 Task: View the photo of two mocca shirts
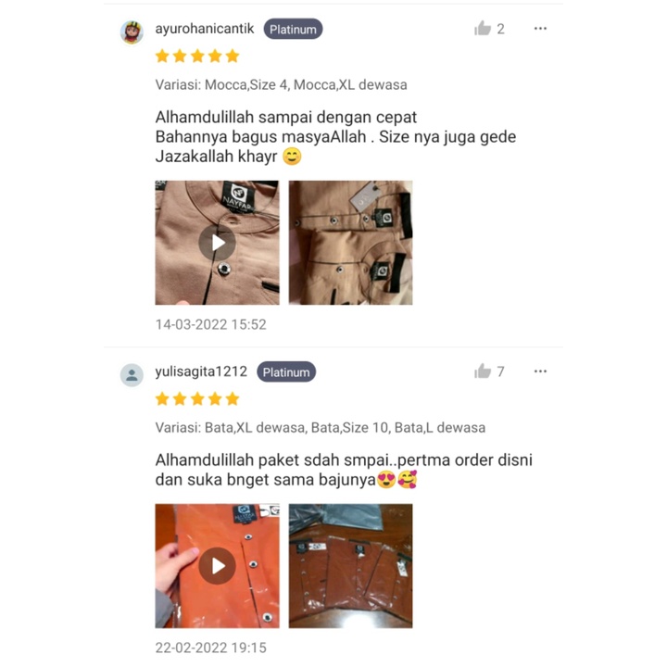pyautogui.click(x=350, y=243)
